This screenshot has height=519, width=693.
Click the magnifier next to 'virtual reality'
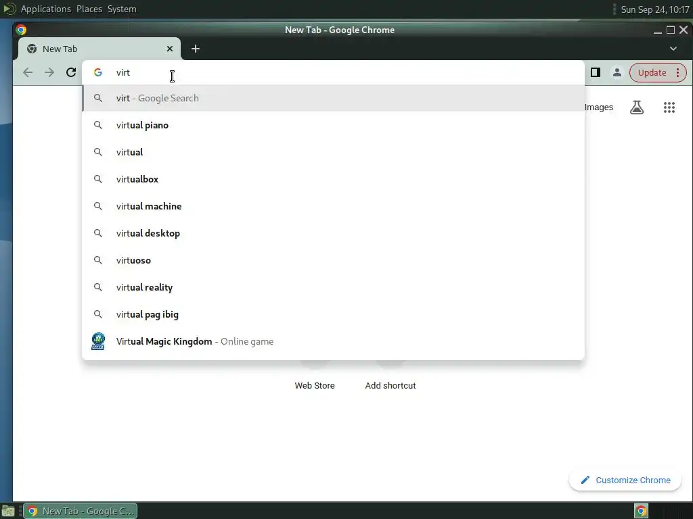pyautogui.click(x=98, y=287)
